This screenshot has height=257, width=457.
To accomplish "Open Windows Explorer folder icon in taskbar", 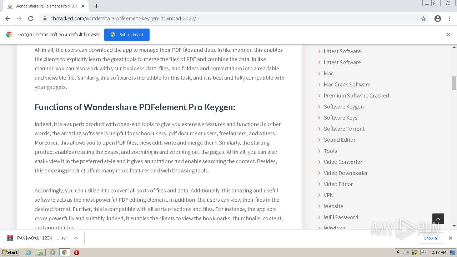I will point(40,252).
